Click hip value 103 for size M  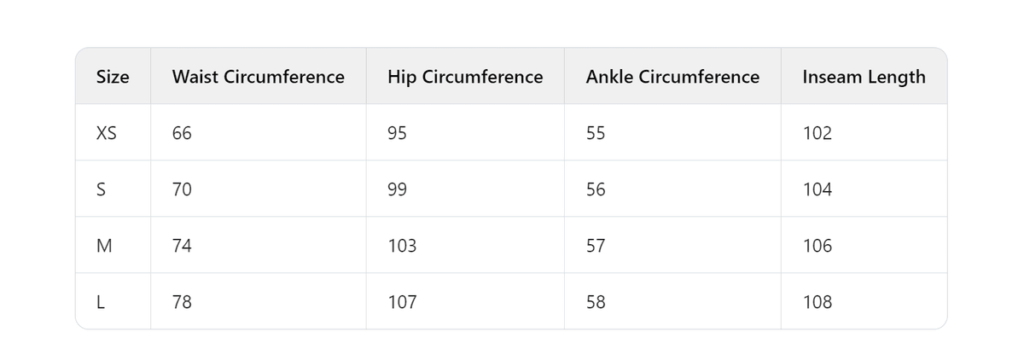pyautogui.click(x=402, y=246)
